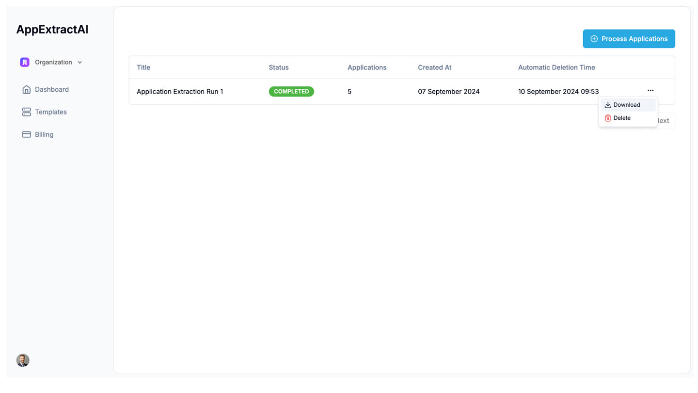
Task: Click the Status column header
Action: [x=279, y=67]
